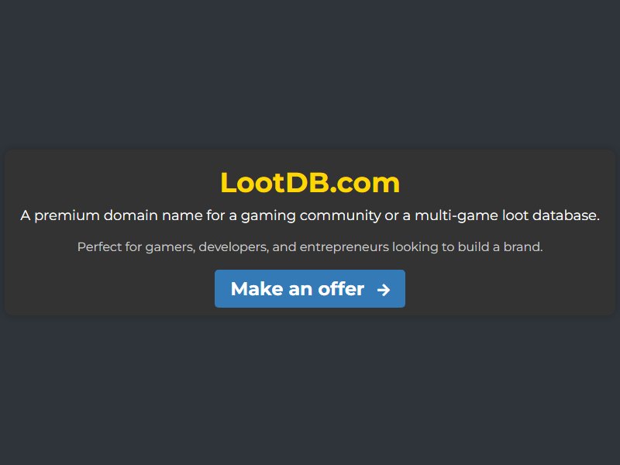
Task: Click the word 'domain' in the description
Action: click(131, 215)
